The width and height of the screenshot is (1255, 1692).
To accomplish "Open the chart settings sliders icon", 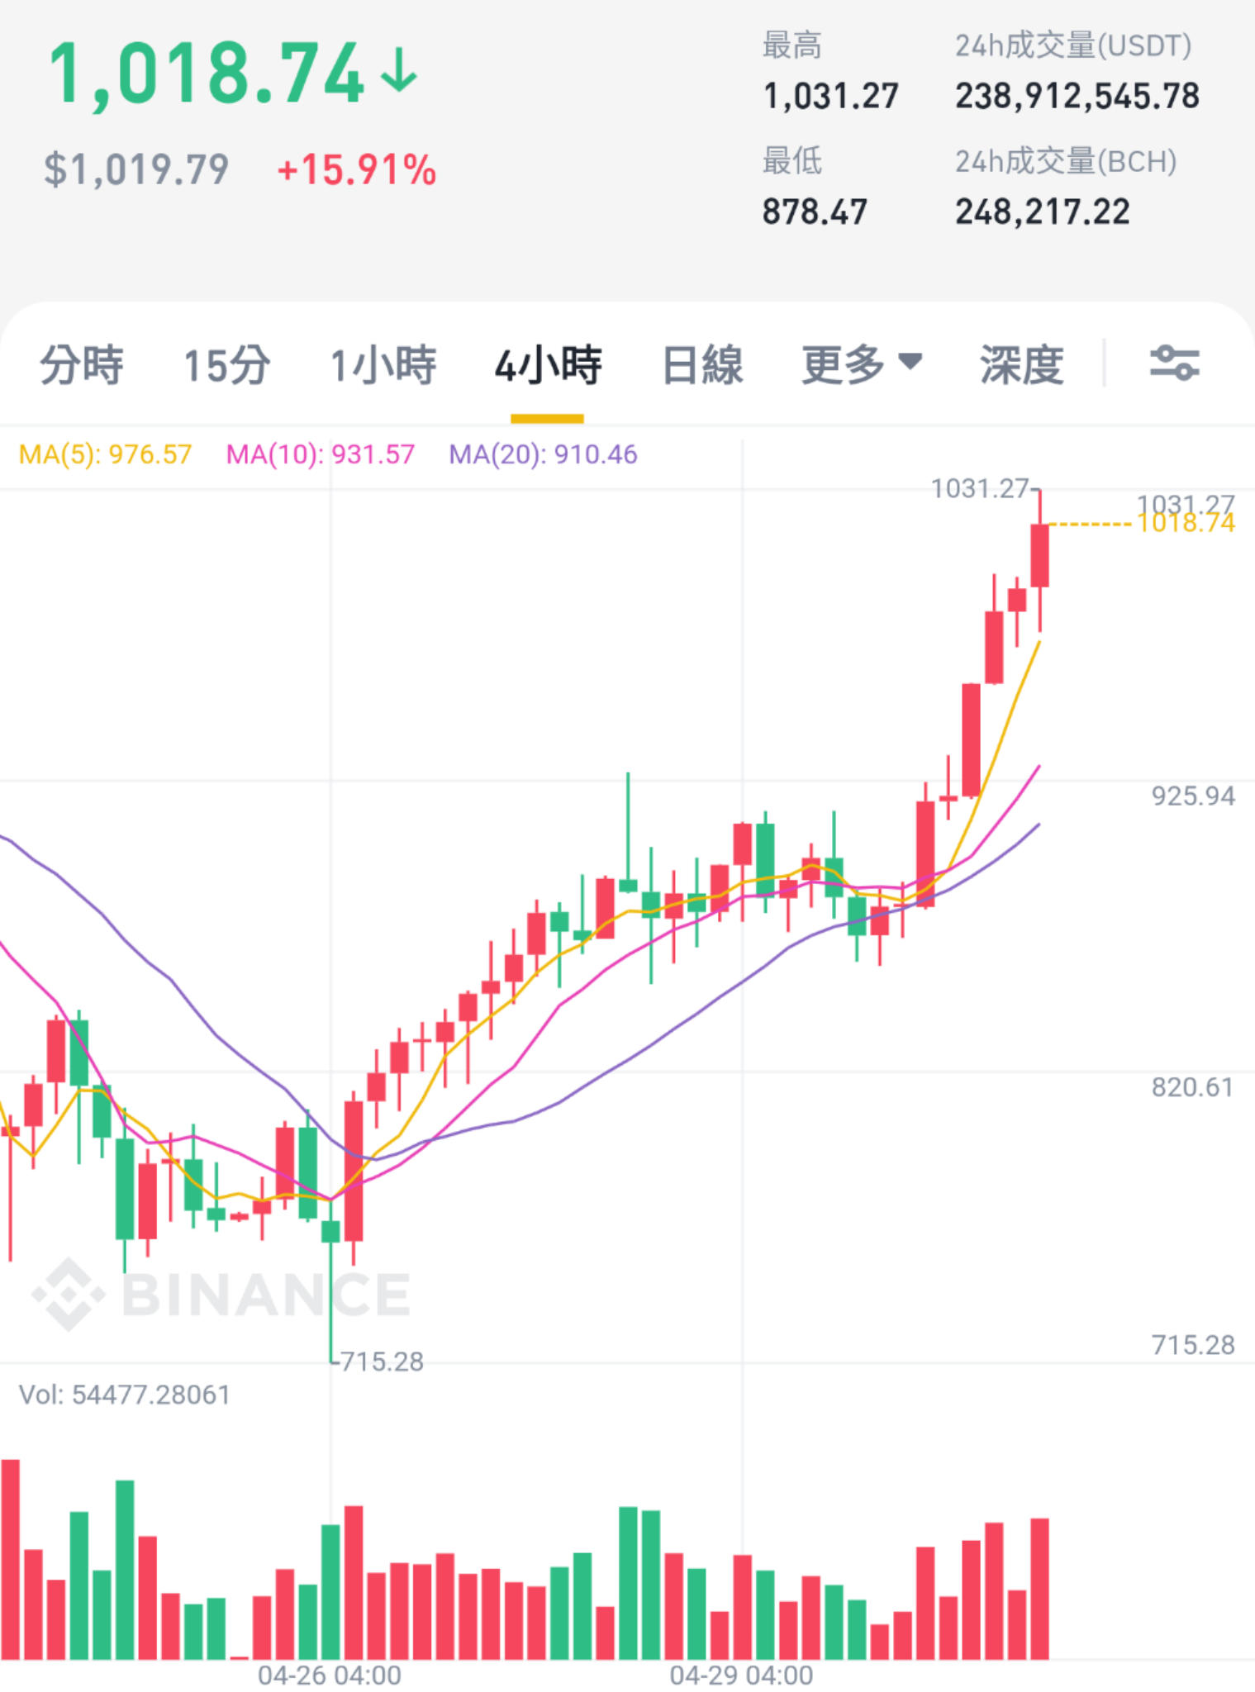I will (1174, 364).
